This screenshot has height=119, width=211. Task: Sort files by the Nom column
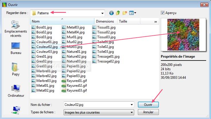pos(62,21)
